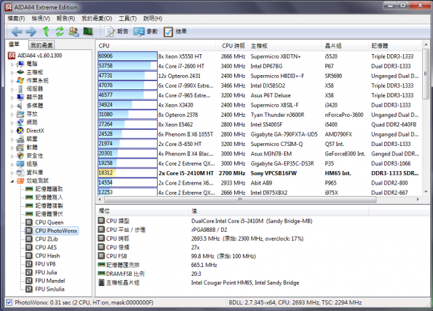The width and height of the screenshot is (433, 311).
Task: Sort by the CPU column header
Action: (x=156, y=46)
